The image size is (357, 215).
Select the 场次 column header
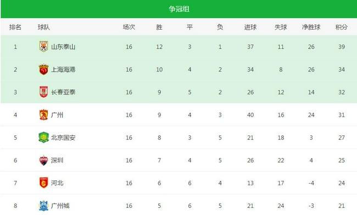129,27
